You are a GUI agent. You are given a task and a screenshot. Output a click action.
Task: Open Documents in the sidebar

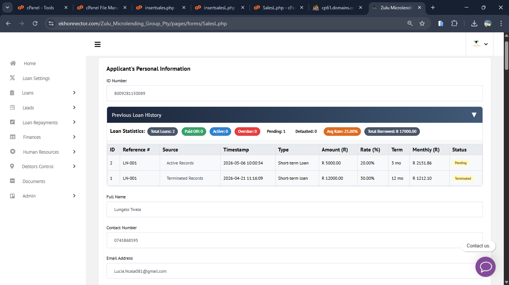[34, 182]
